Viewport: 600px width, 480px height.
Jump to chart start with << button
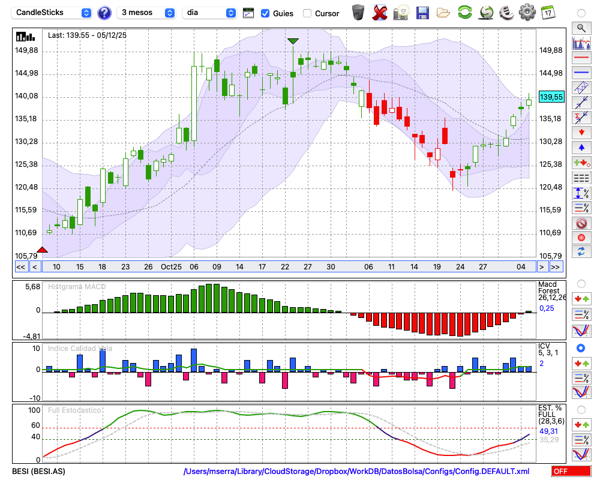[x=20, y=267]
